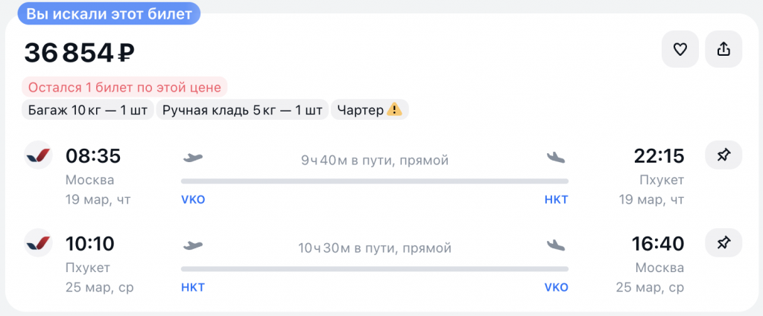This screenshot has width=763, height=316.
Task: Click the charter warning triangle icon
Action: [x=395, y=110]
